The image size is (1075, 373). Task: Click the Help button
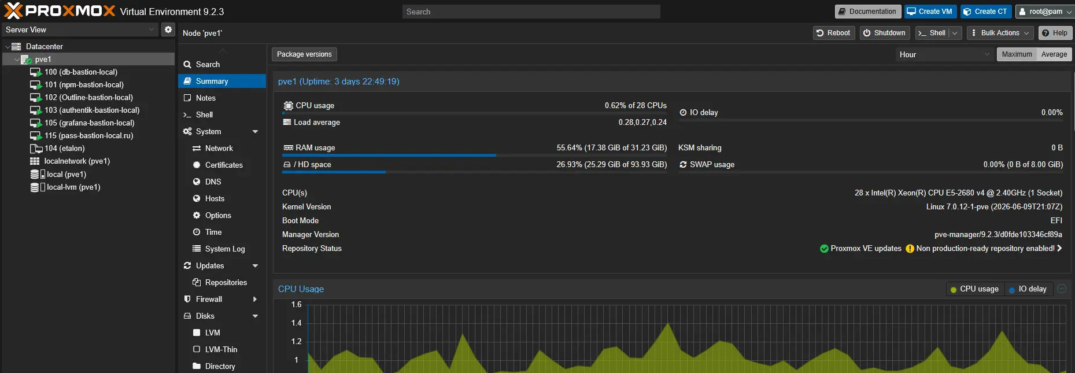pos(1055,33)
